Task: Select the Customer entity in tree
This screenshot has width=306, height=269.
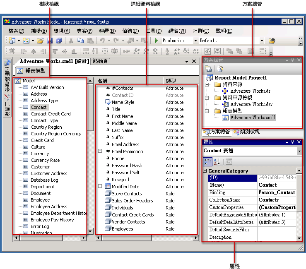Action: click(40, 167)
